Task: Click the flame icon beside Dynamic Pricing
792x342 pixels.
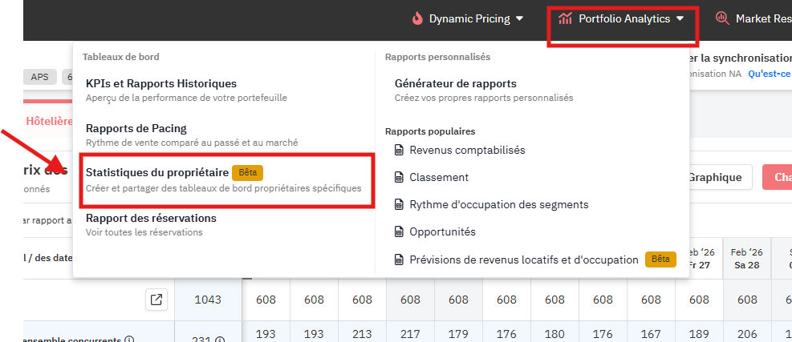Action: (x=416, y=18)
